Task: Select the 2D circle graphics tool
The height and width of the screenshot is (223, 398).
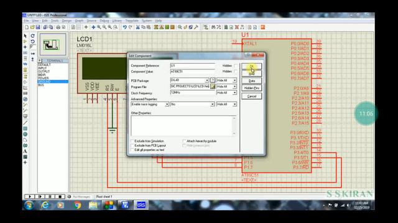Action: click(x=25, y=134)
